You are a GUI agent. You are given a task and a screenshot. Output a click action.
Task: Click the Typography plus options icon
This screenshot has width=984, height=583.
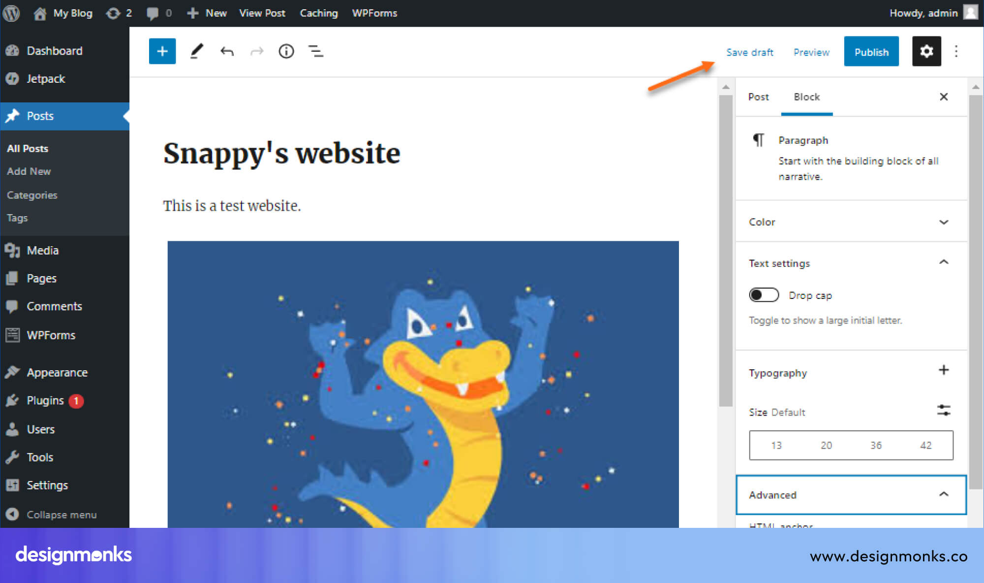(944, 370)
